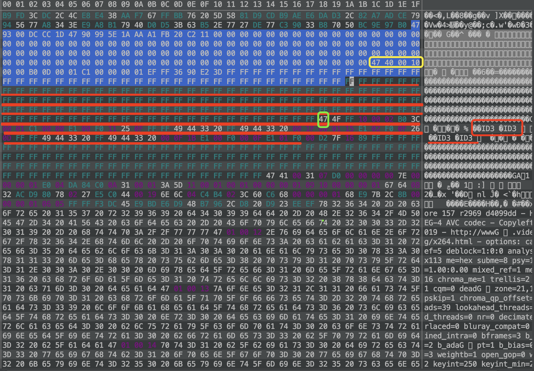Click byte 93 starting the third hex row
Viewport: 534px width, 371px height.
[x=7, y=35]
